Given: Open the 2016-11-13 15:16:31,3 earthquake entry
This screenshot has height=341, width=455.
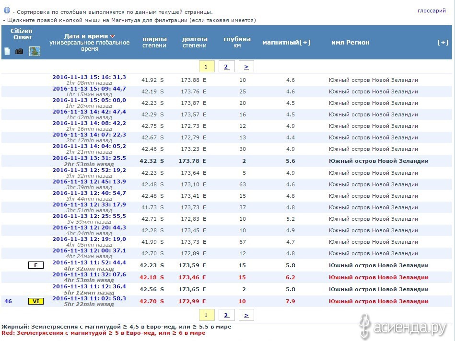Looking at the screenshot, I should (89, 77).
